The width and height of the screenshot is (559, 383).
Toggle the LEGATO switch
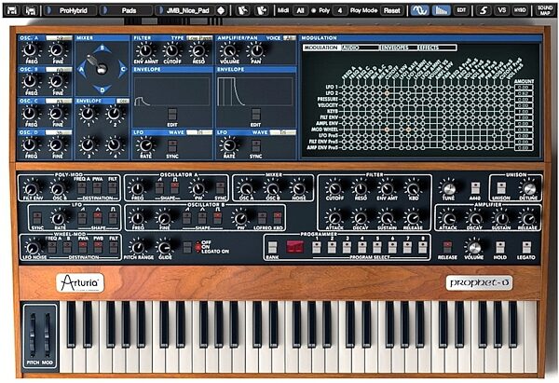click(526, 247)
